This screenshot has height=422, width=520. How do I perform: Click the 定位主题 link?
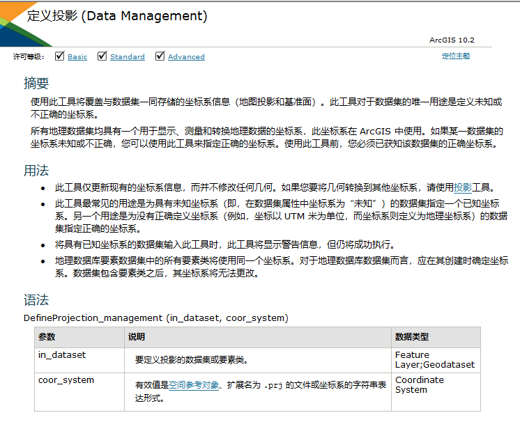click(456, 56)
